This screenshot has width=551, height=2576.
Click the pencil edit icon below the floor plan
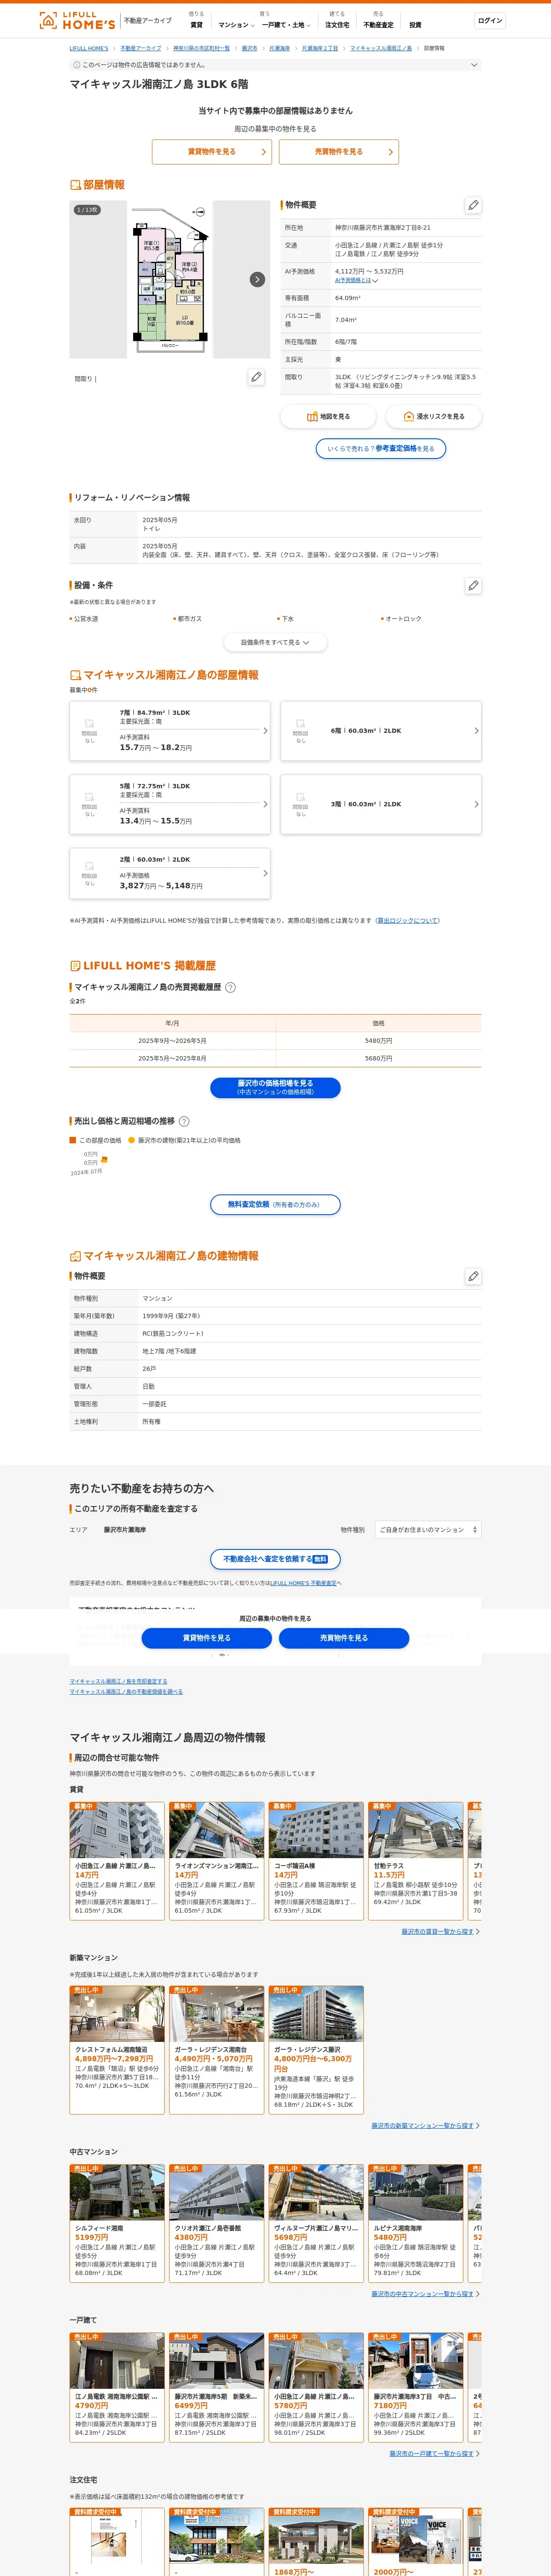click(256, 377)
